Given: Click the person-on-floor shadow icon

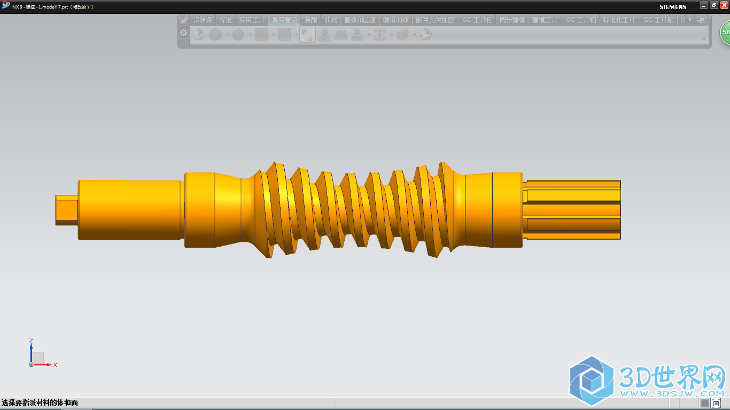Looking at the screenshot, I should 324,35.
